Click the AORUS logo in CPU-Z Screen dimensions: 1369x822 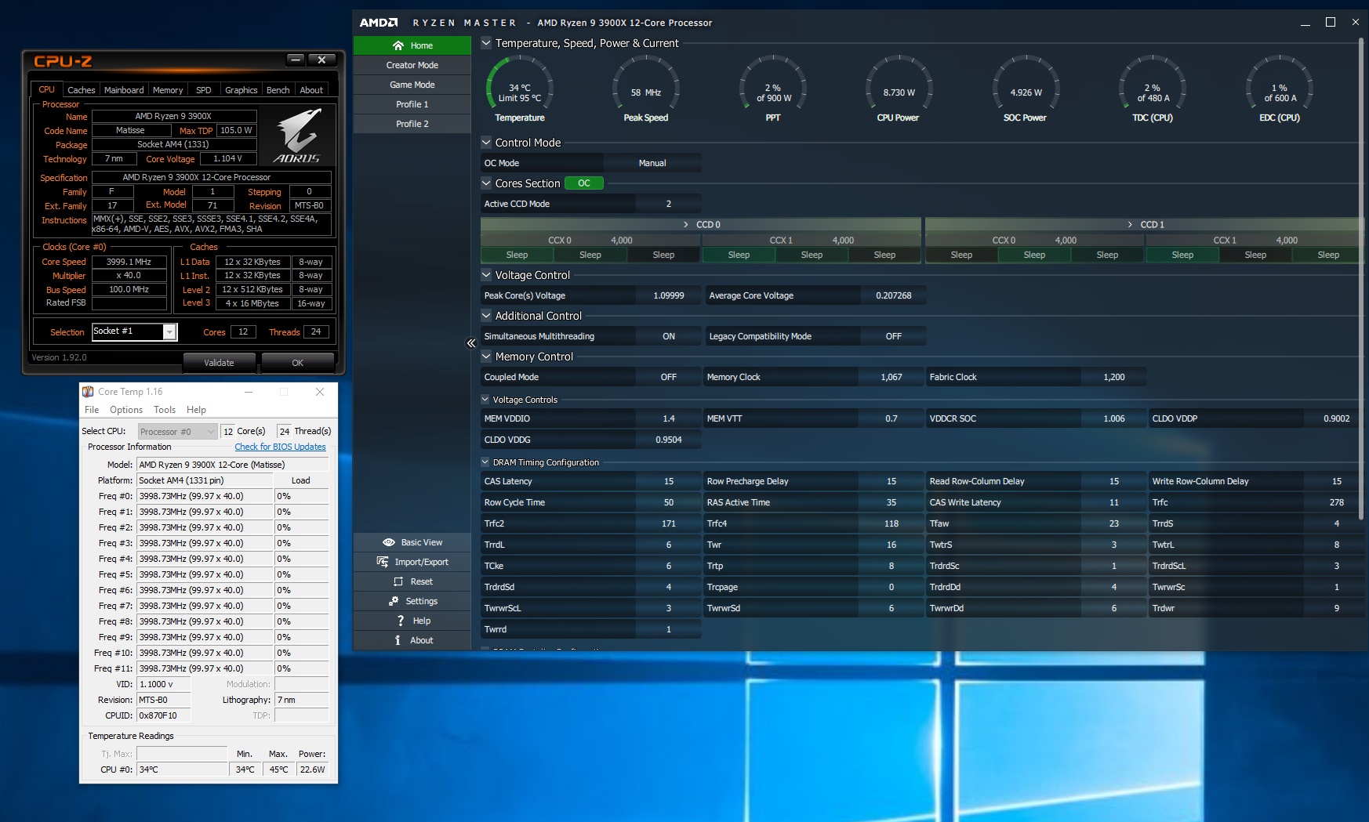tap(298, 136)
